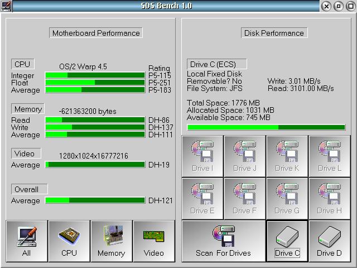Click the disabled Drive H button
This screenshot has height=268, width=357.
(329, 198)
